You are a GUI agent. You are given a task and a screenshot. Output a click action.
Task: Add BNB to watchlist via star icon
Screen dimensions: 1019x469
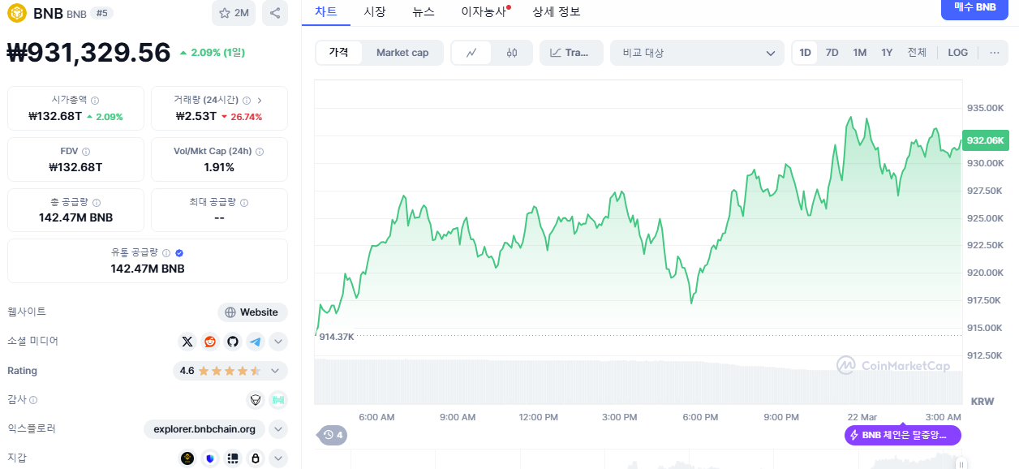click(x=233, y=13)
